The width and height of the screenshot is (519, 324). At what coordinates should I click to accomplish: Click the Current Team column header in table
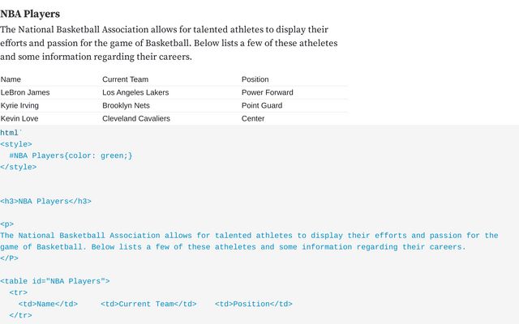(125, 79)
